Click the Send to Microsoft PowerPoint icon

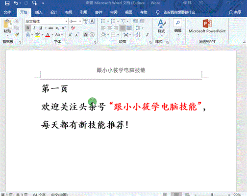207,26
